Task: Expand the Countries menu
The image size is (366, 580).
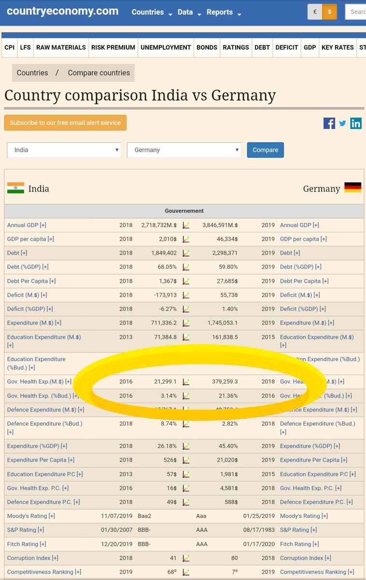Action: pyautogui.click(x=152, y=13)
